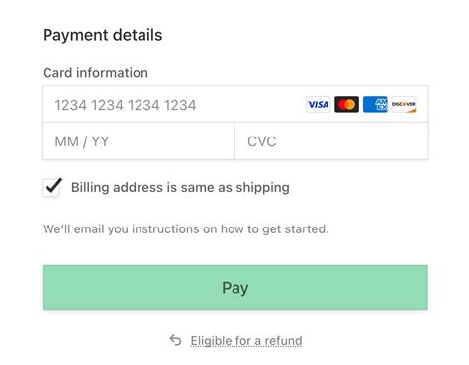Open the 'Eligible for a refund' link
469x365 pixels.
[246, 341]
